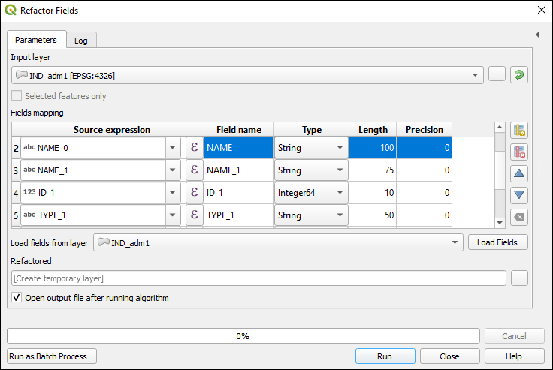Click the fields table vertical scrollbar
Viewport: 553px width, 370px height.
pos(500,176)
